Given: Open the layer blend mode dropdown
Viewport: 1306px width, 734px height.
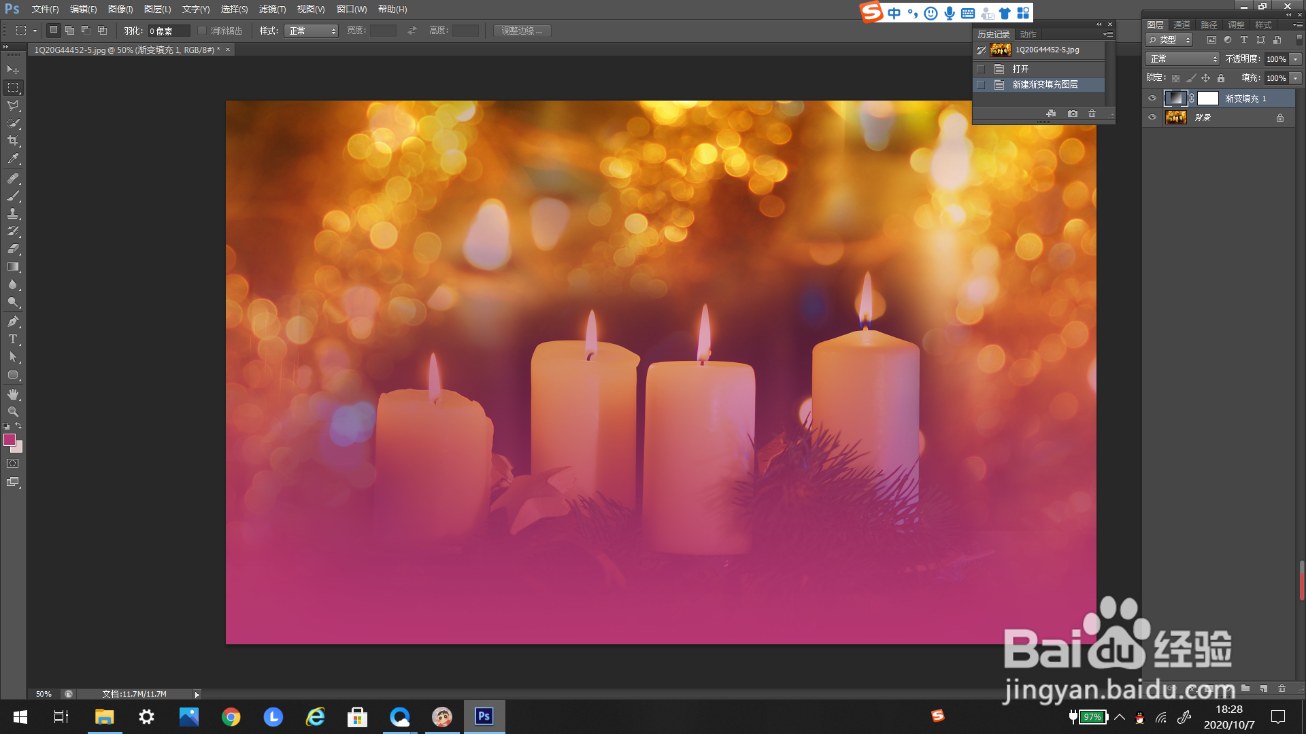Looking at the screenshot, I should click(1182, 59).
